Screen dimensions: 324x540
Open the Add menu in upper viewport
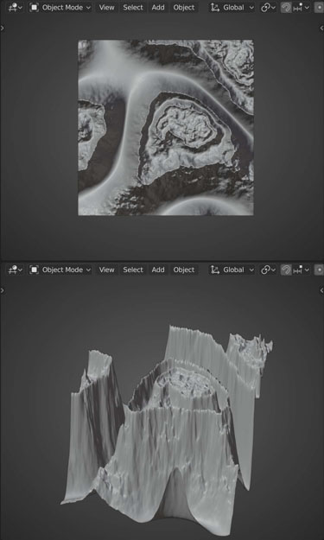click(158, 7)
